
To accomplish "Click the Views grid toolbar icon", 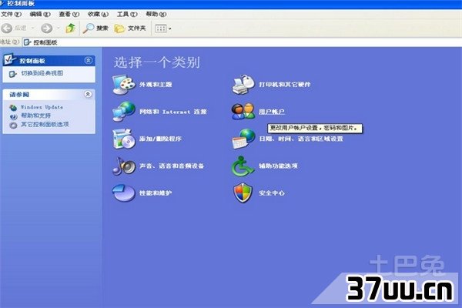I will [x=161, y=28].
